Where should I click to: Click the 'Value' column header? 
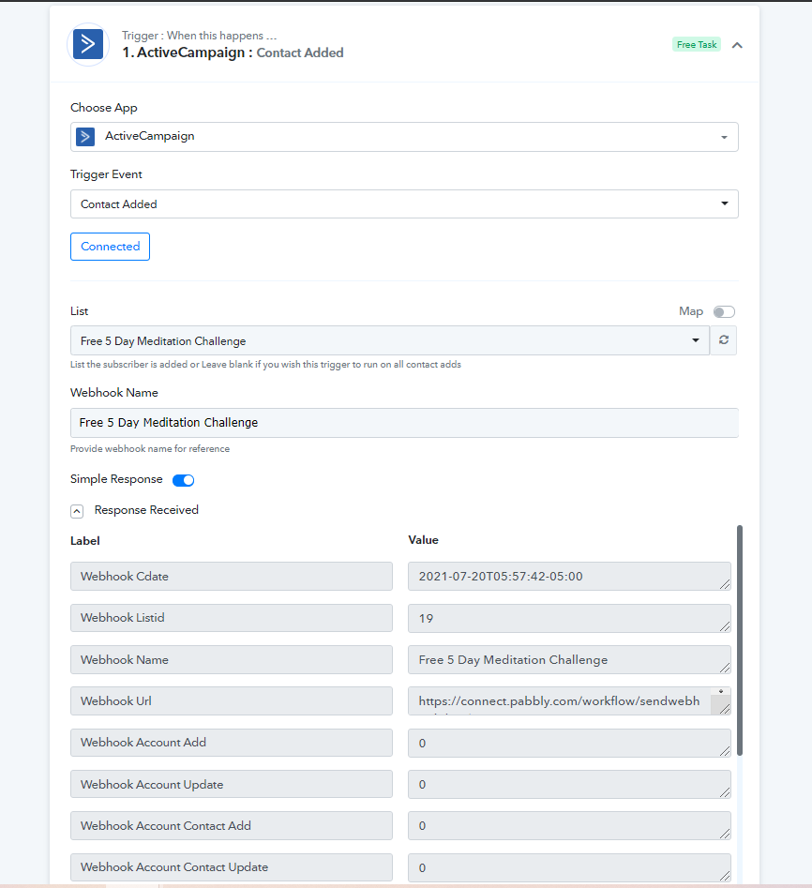click(x=423, y=540)
